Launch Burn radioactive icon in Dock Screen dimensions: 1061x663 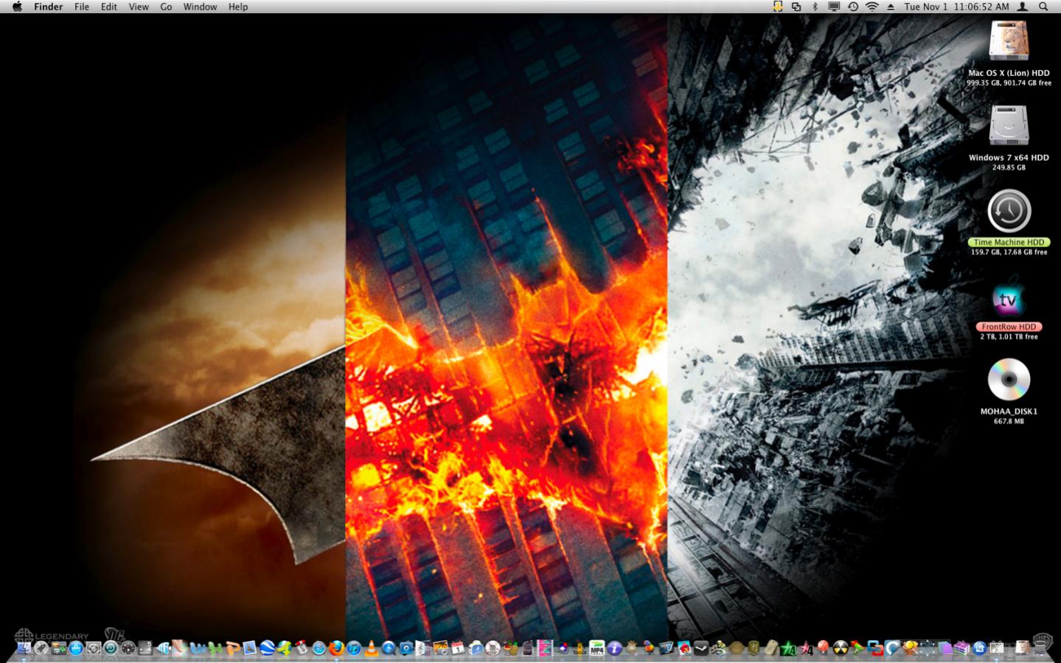click(x=841, y=648)
